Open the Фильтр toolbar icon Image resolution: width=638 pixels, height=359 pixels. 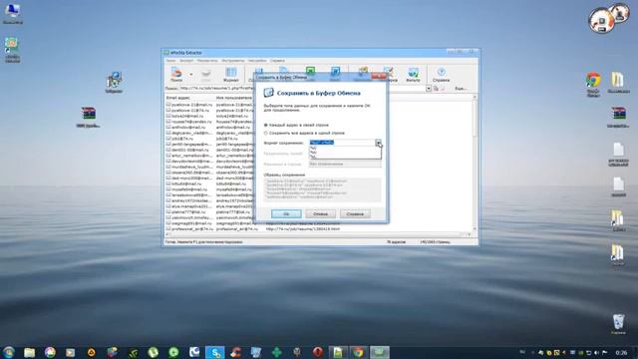[x=413, y=75]
